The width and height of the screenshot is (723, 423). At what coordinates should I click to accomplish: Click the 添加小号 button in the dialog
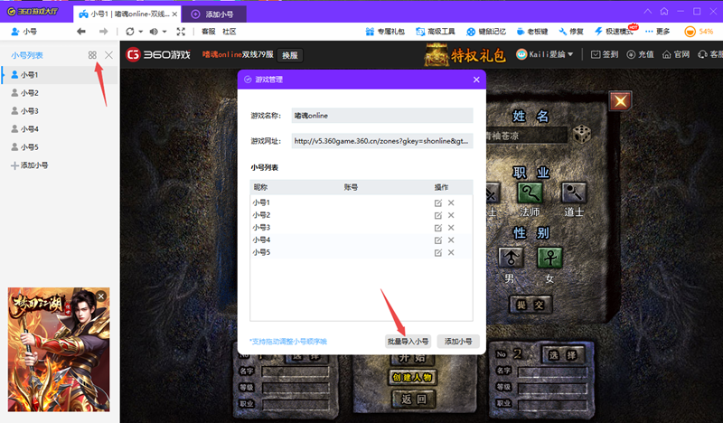tap(458, 342)
